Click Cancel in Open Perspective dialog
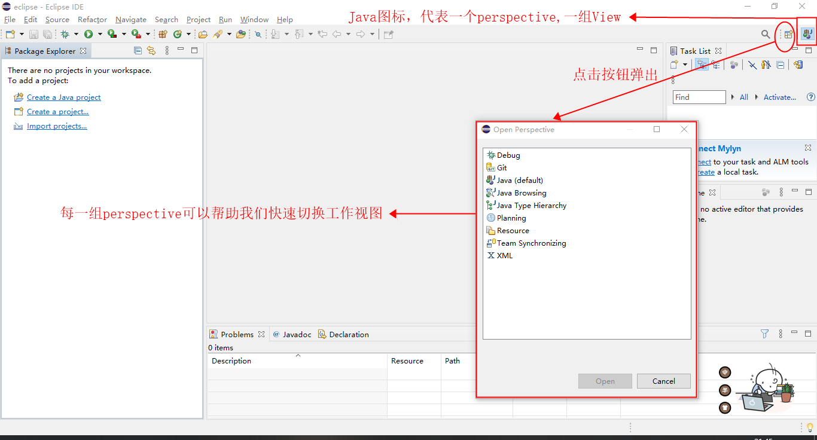Screen dimensions: 817x440 (664, 381)
